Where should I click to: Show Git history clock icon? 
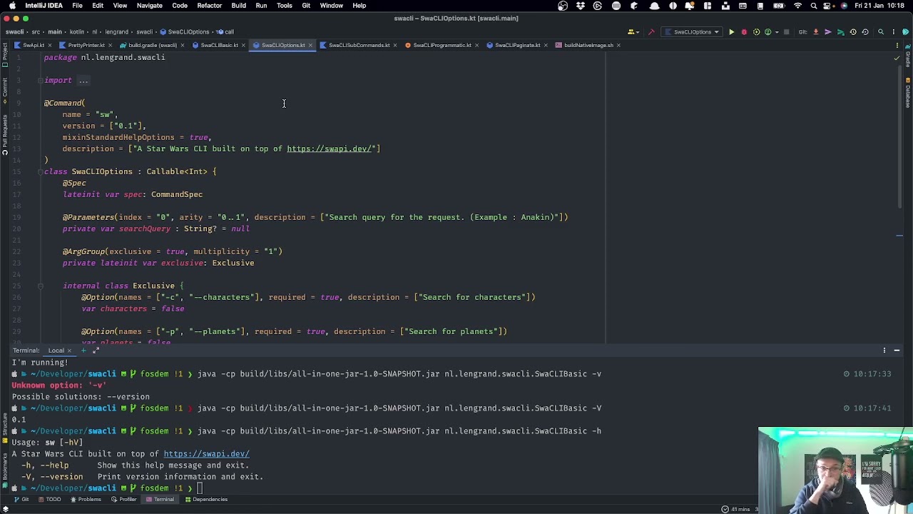(x=852, y=32)
